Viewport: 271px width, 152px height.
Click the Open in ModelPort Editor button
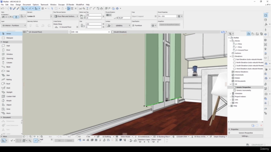169,25
